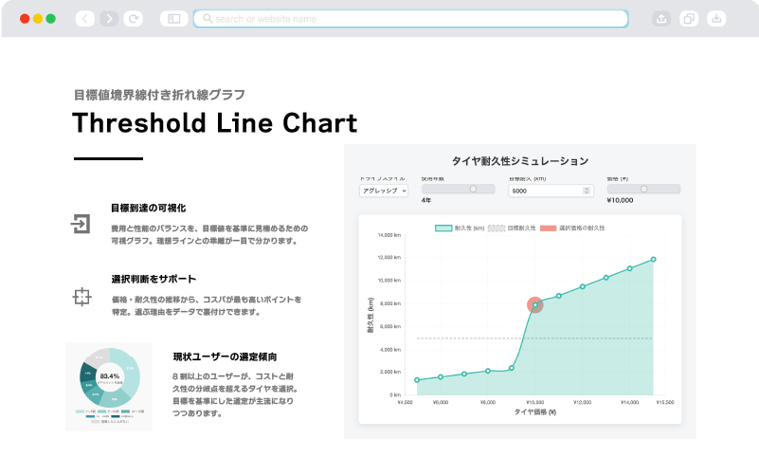Click the data point above ¥14,000
Viewport: 759px width, 475px height.
coord(630,268)
